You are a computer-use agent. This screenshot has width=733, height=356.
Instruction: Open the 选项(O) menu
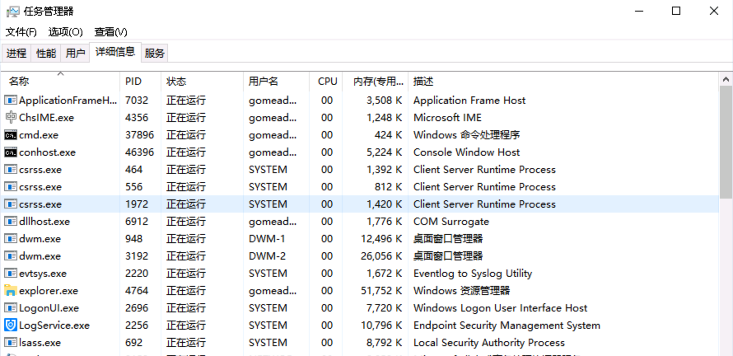(65, 32)
